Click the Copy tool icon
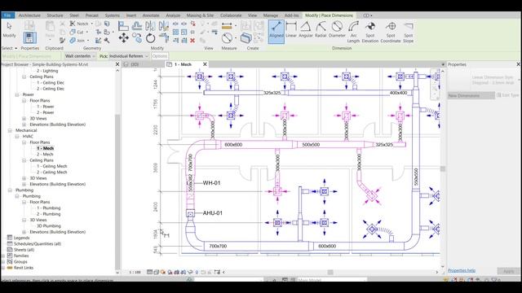The height and width of the screenshot is (293, 522). (x=137, y=38)
